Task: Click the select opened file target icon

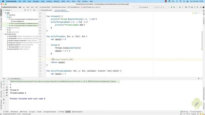Action: point(25,10)
